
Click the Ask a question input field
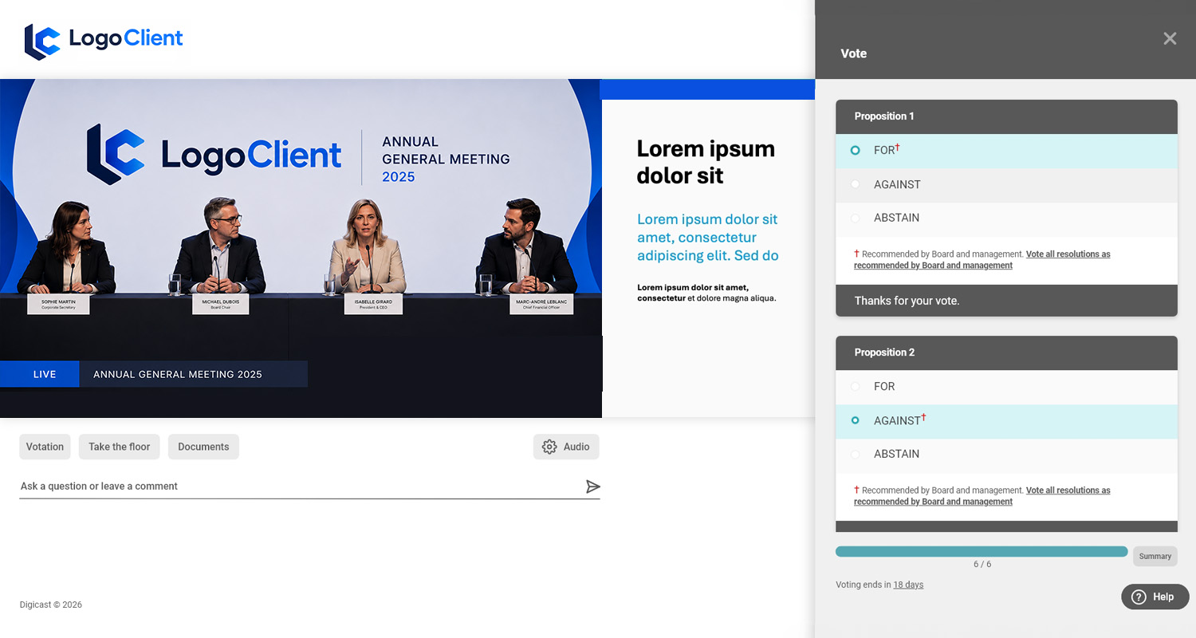pyautogui.click(x=301, y=486)
